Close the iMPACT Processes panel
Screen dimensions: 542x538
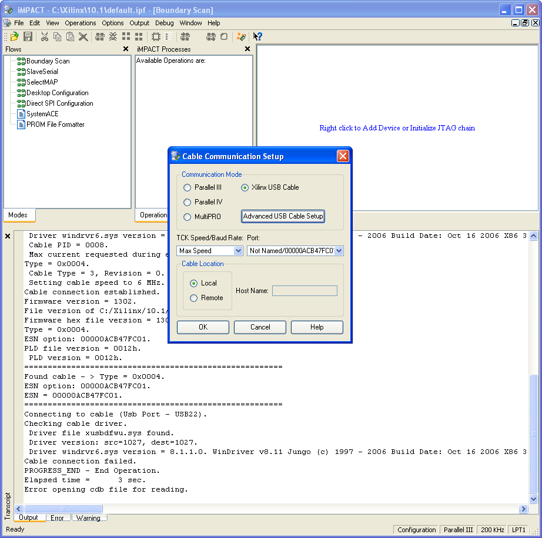tap(247, 49)
